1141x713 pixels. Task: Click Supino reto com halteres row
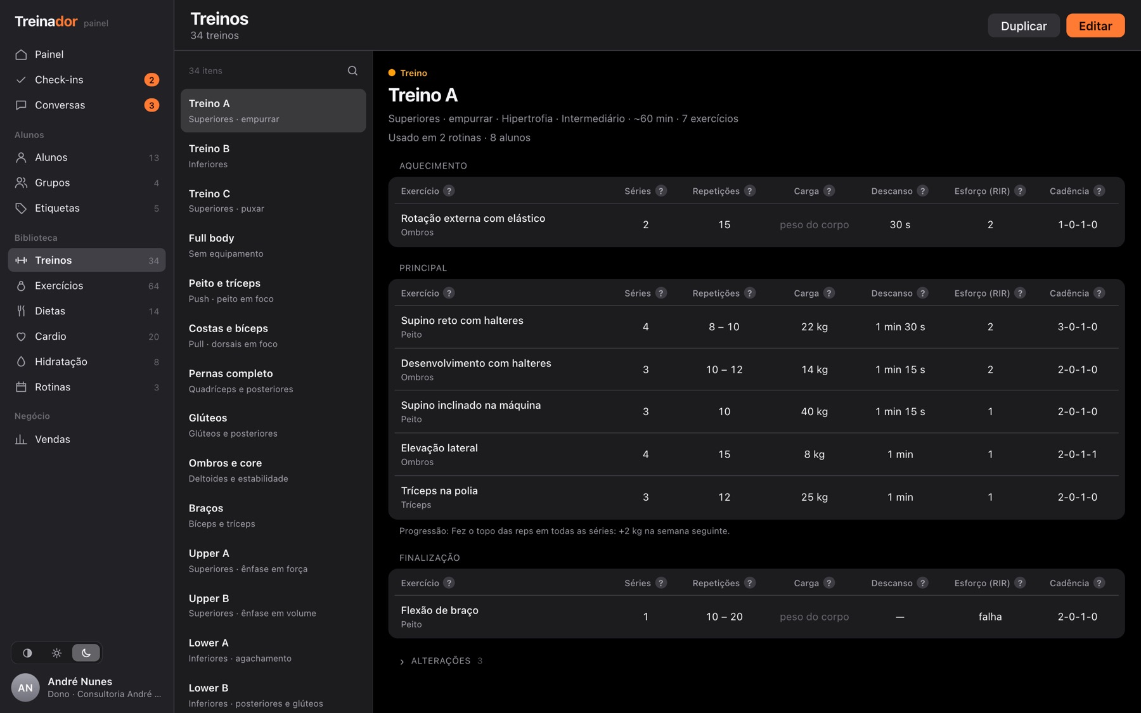756,327
